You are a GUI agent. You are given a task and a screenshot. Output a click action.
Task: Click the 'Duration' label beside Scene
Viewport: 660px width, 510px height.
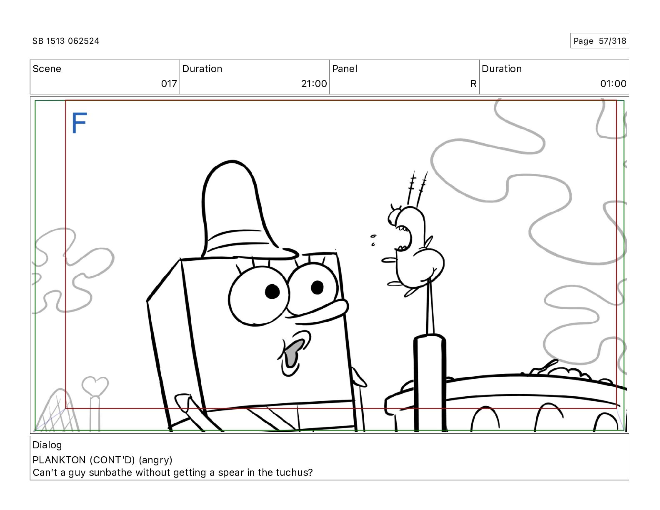pyautogui.click(x=202, y=69)
